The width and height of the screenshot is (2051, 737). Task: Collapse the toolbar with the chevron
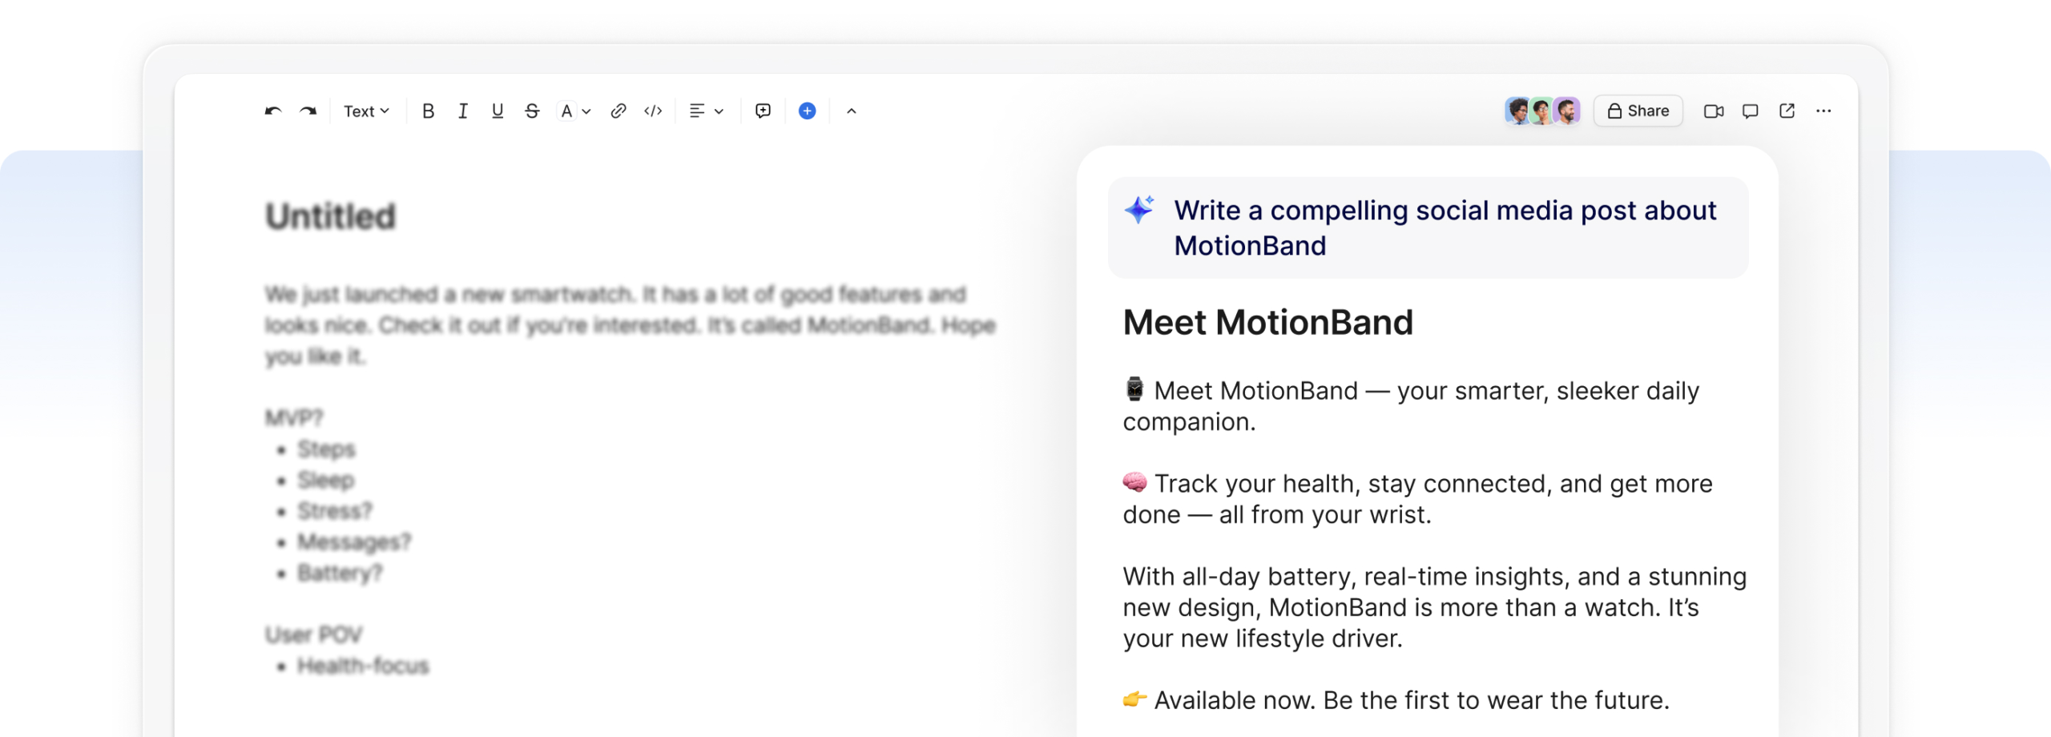pyautogui.click(x=851, y=111)
